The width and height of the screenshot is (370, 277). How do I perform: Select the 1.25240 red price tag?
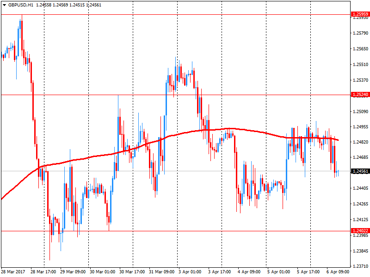(360, 95)
